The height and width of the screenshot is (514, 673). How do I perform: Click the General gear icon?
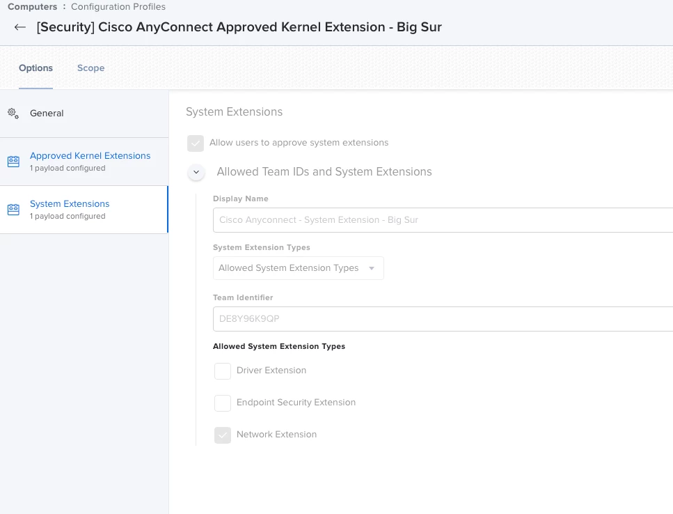tap(13, 114)
